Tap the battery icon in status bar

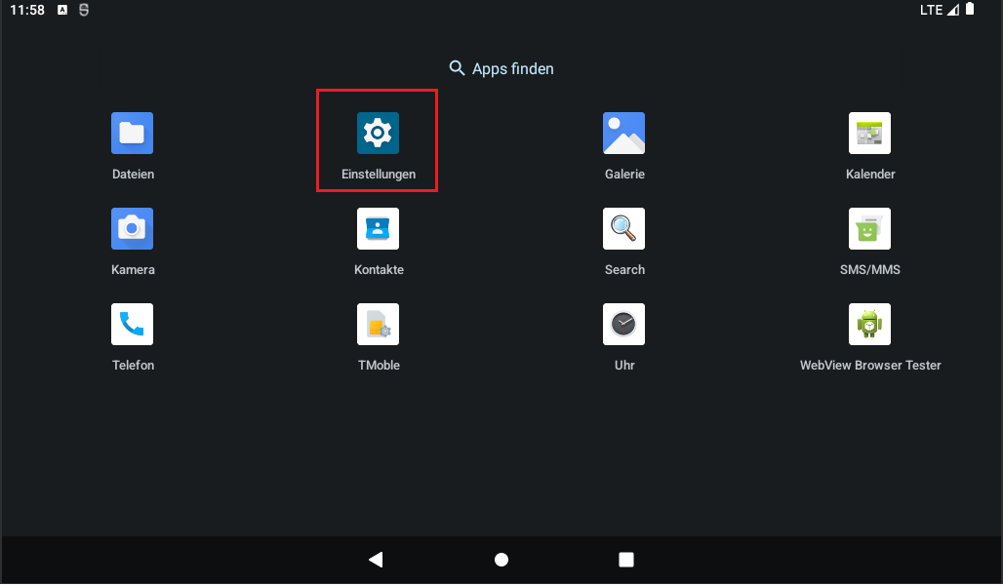coord(970,10)
